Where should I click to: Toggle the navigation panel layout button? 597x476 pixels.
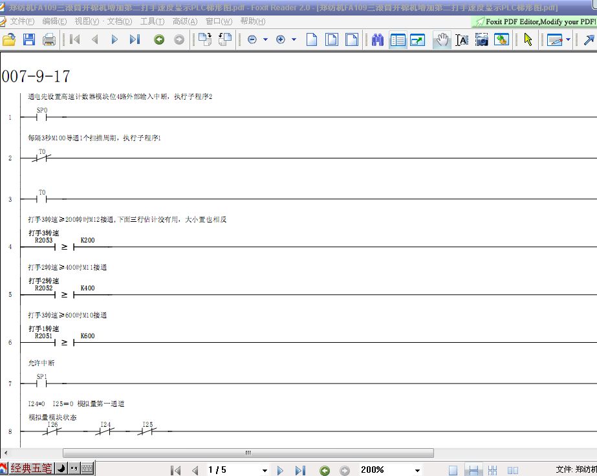pos(398,39)
